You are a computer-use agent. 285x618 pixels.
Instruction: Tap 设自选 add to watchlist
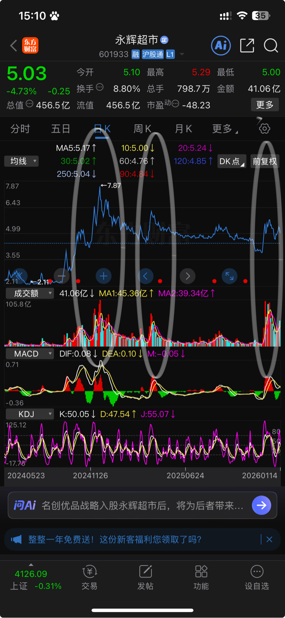click(x=257, y=577)
